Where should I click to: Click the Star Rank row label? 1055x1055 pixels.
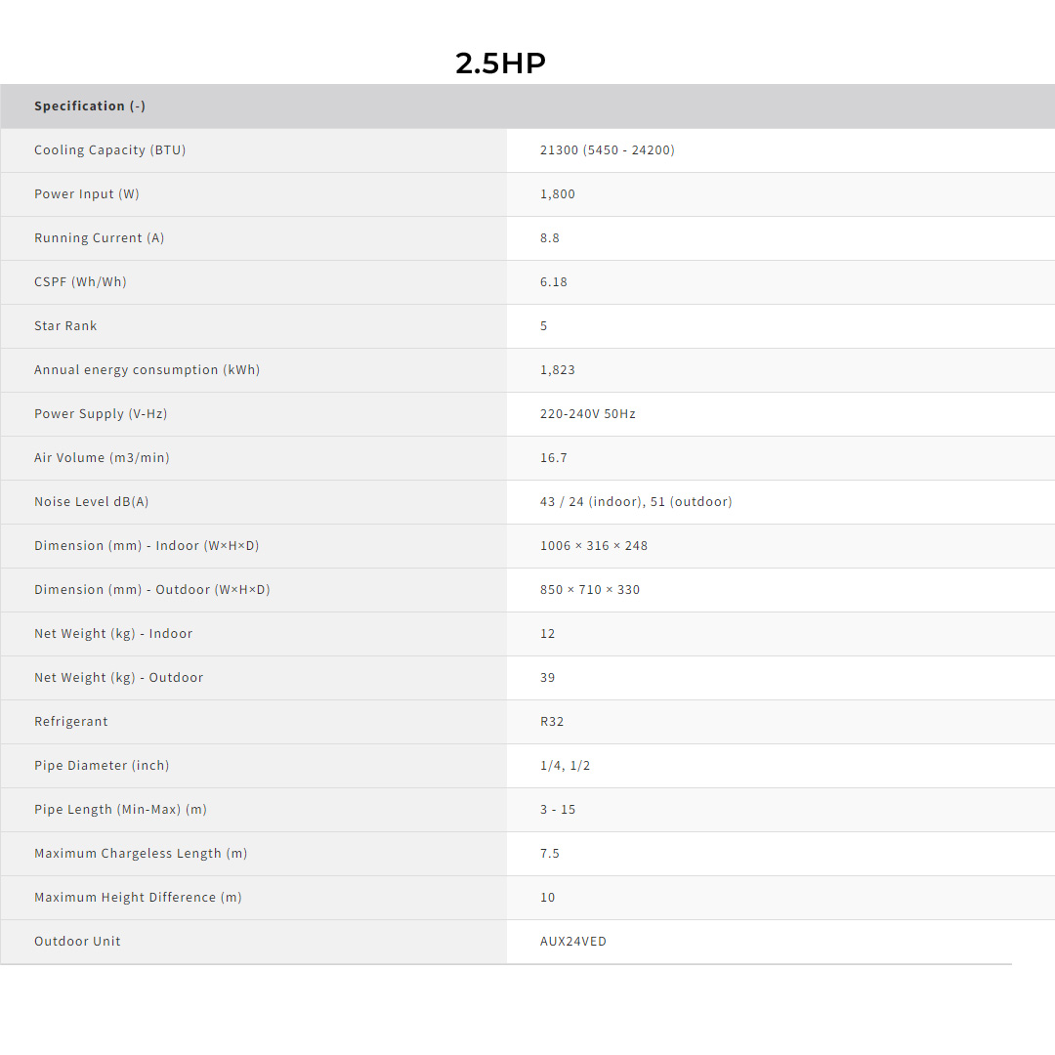65,326
